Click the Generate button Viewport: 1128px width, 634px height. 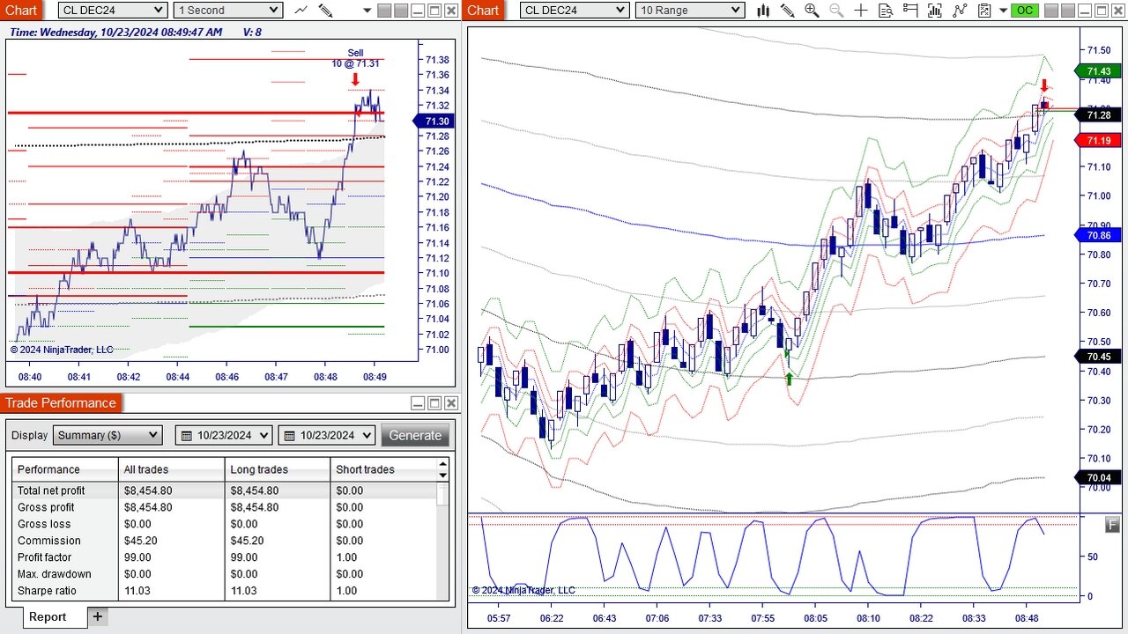[415, 435]
